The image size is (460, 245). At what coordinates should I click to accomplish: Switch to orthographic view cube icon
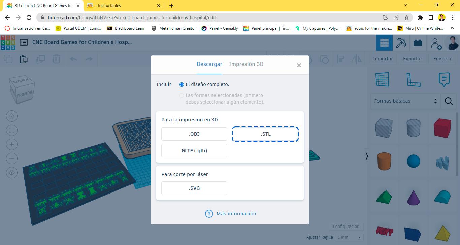(12, 173)
